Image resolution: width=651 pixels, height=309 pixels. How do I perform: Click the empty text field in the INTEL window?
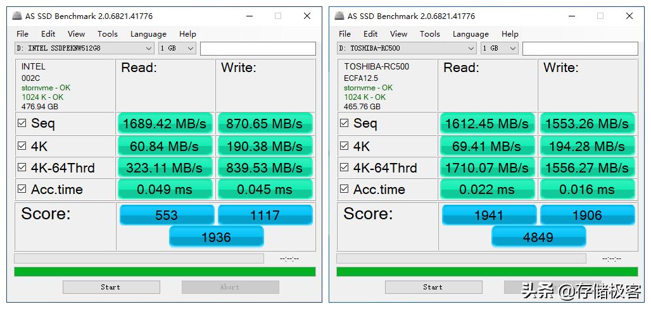point(258,49)
